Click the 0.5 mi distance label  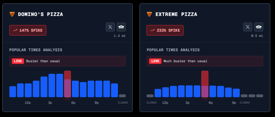[257, 36]
